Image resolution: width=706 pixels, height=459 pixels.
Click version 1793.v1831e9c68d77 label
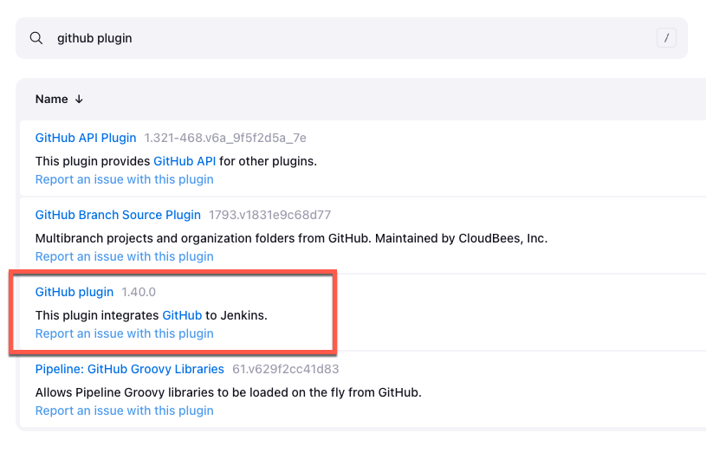coord(269,215)
